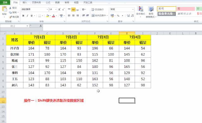Switch to the Data (数据) tab
202x123 pixels.
tap(57, 2)
